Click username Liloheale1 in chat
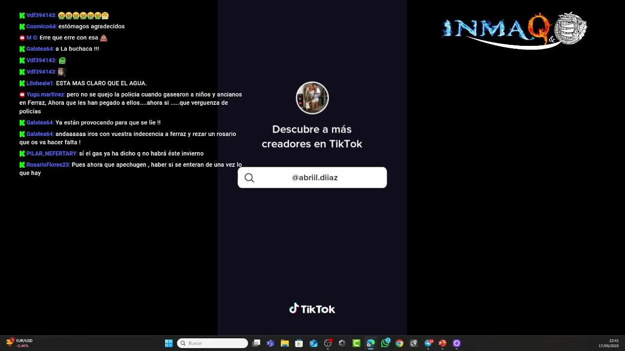The image size is (625, 351). point(41,83)
